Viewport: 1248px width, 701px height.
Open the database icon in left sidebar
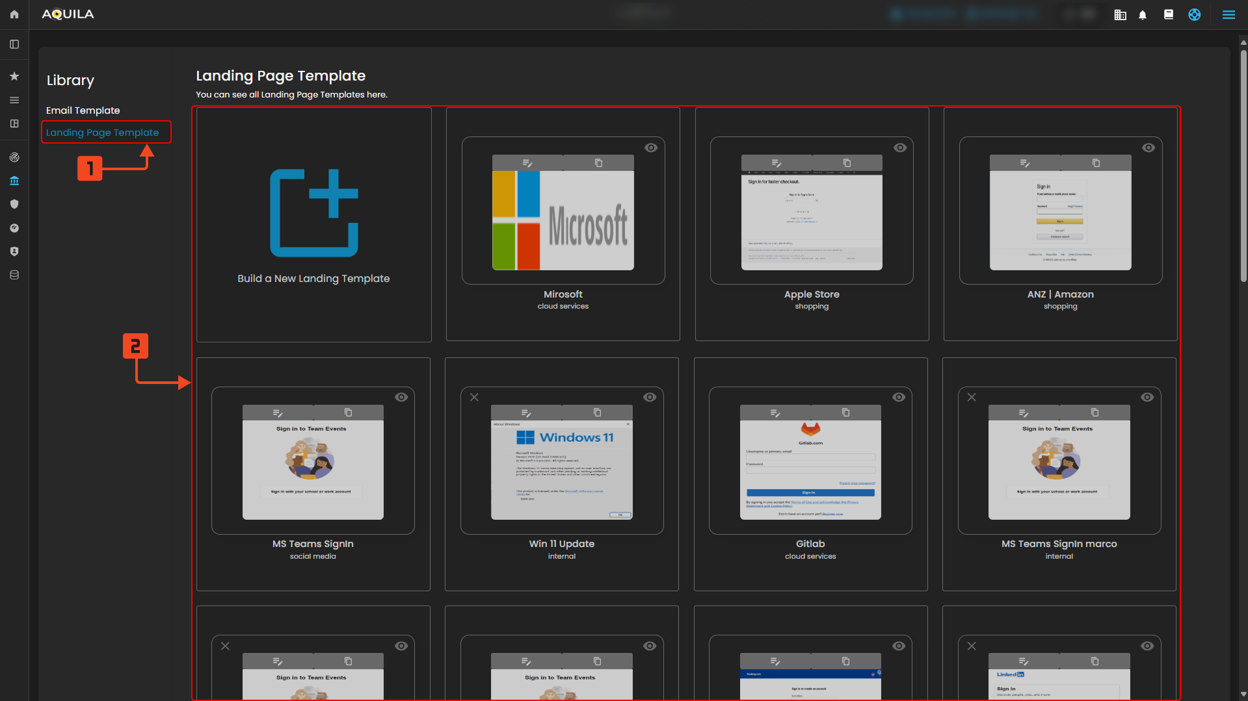click(x=14, y=275)
